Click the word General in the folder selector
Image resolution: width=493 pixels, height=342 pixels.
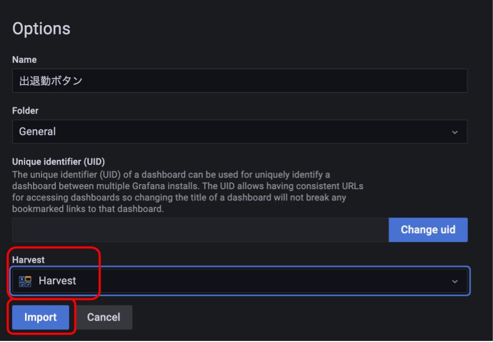(37, 132)
